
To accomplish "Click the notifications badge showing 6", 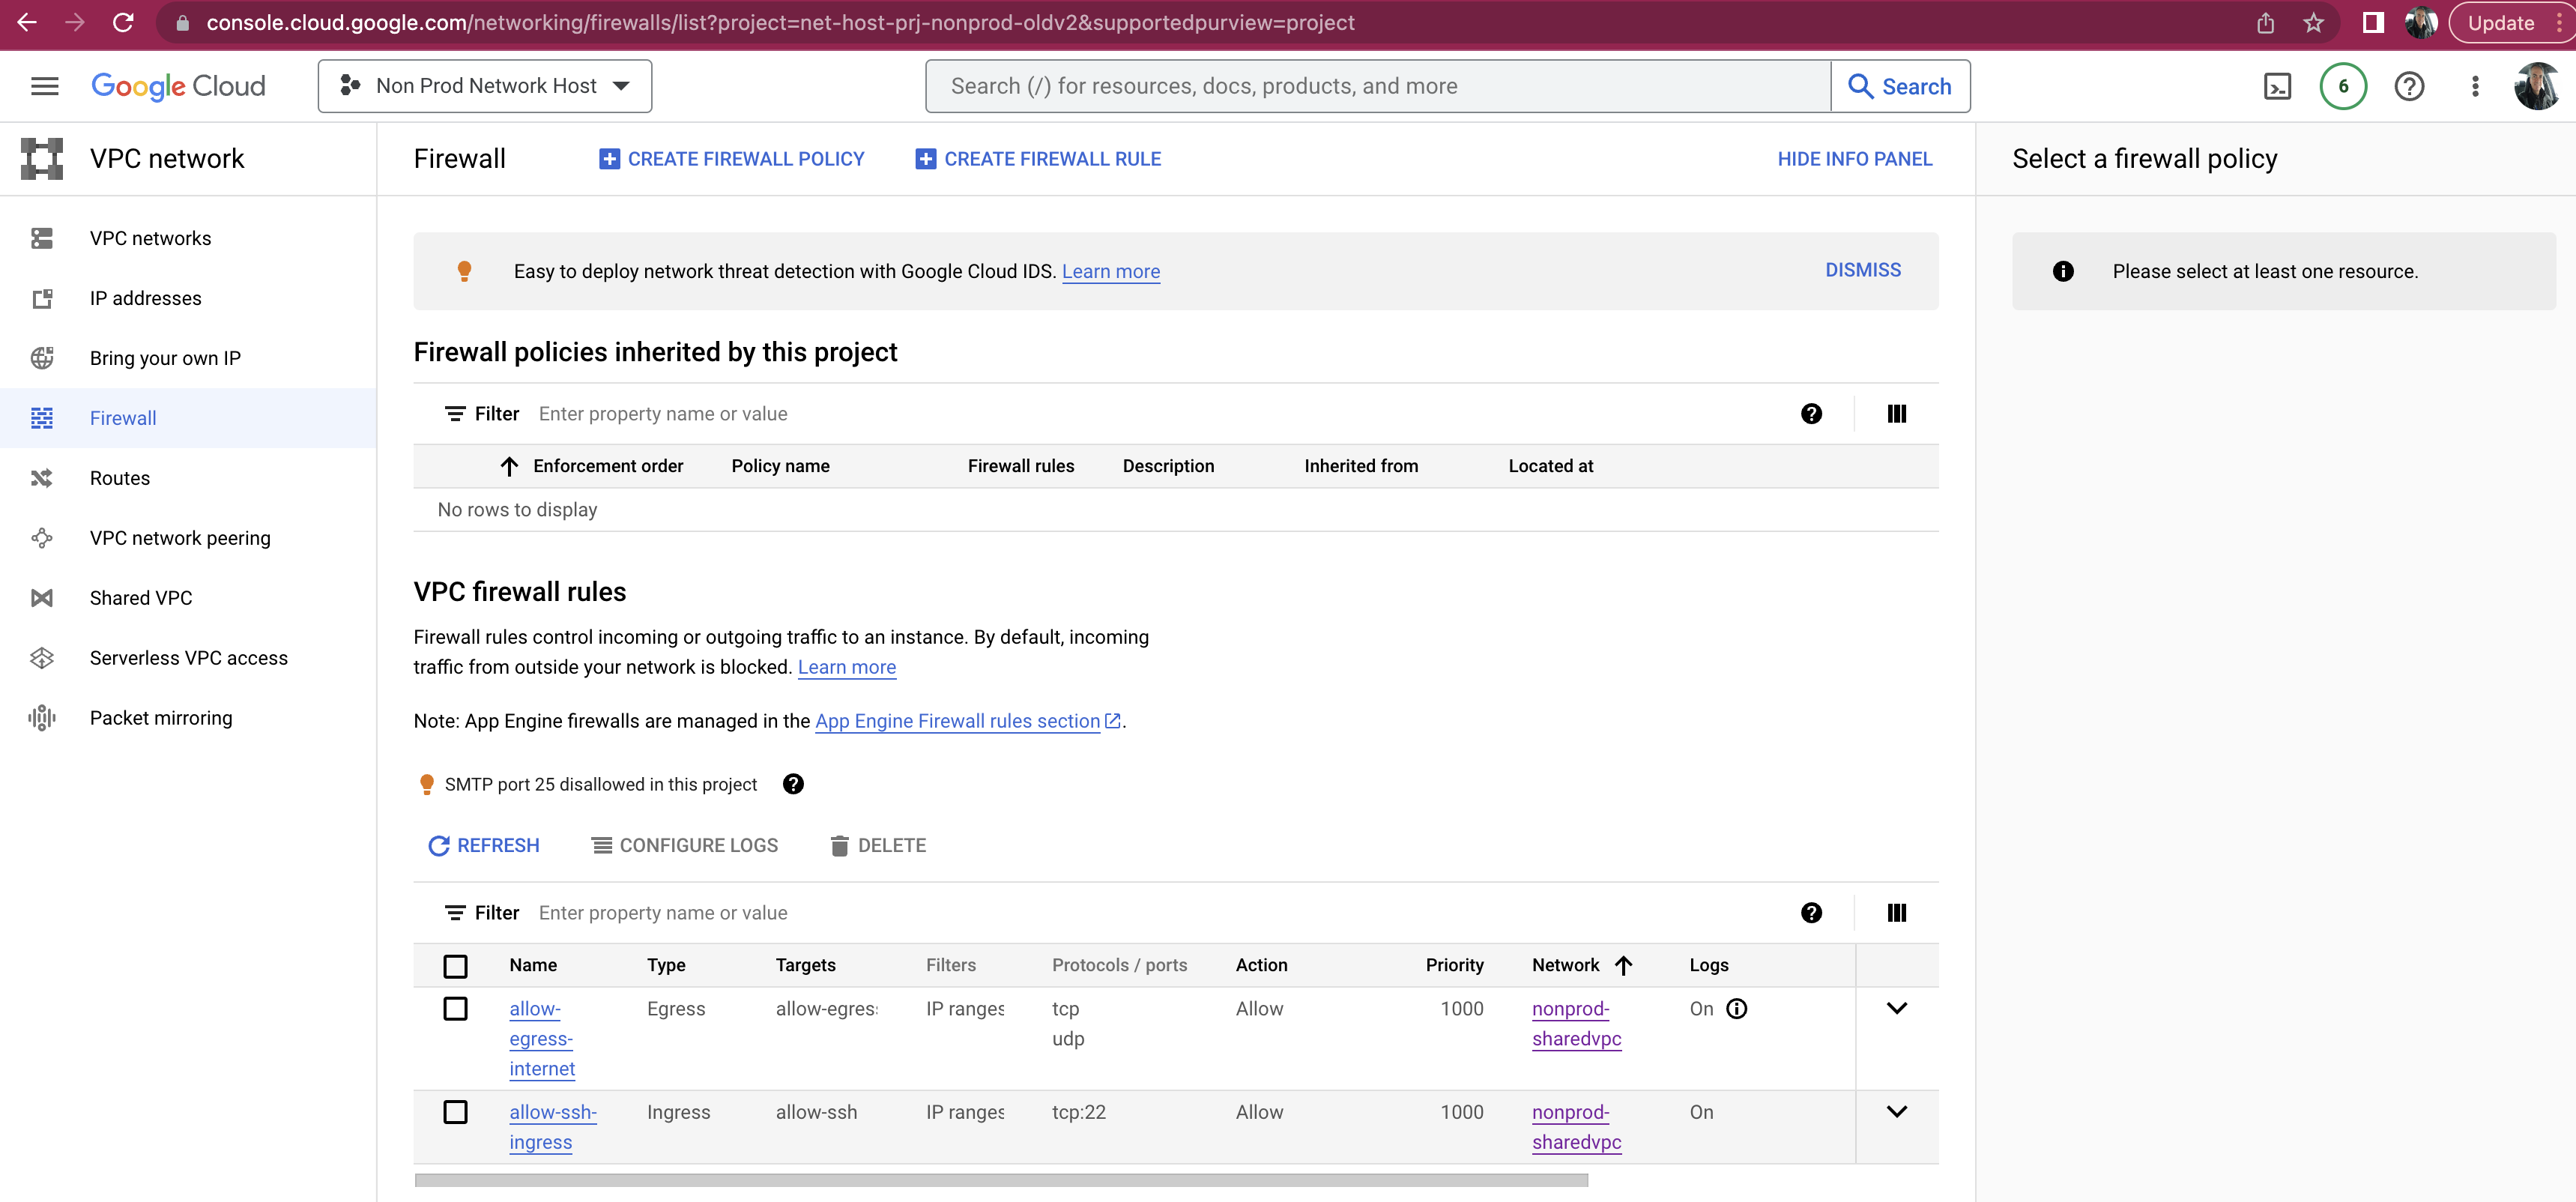I will pos(2343,86).
